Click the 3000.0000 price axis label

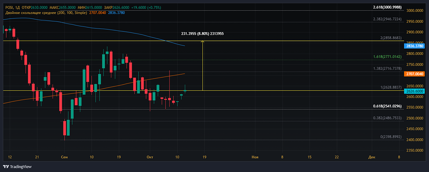pyautogui.click(x=415, y=11)
